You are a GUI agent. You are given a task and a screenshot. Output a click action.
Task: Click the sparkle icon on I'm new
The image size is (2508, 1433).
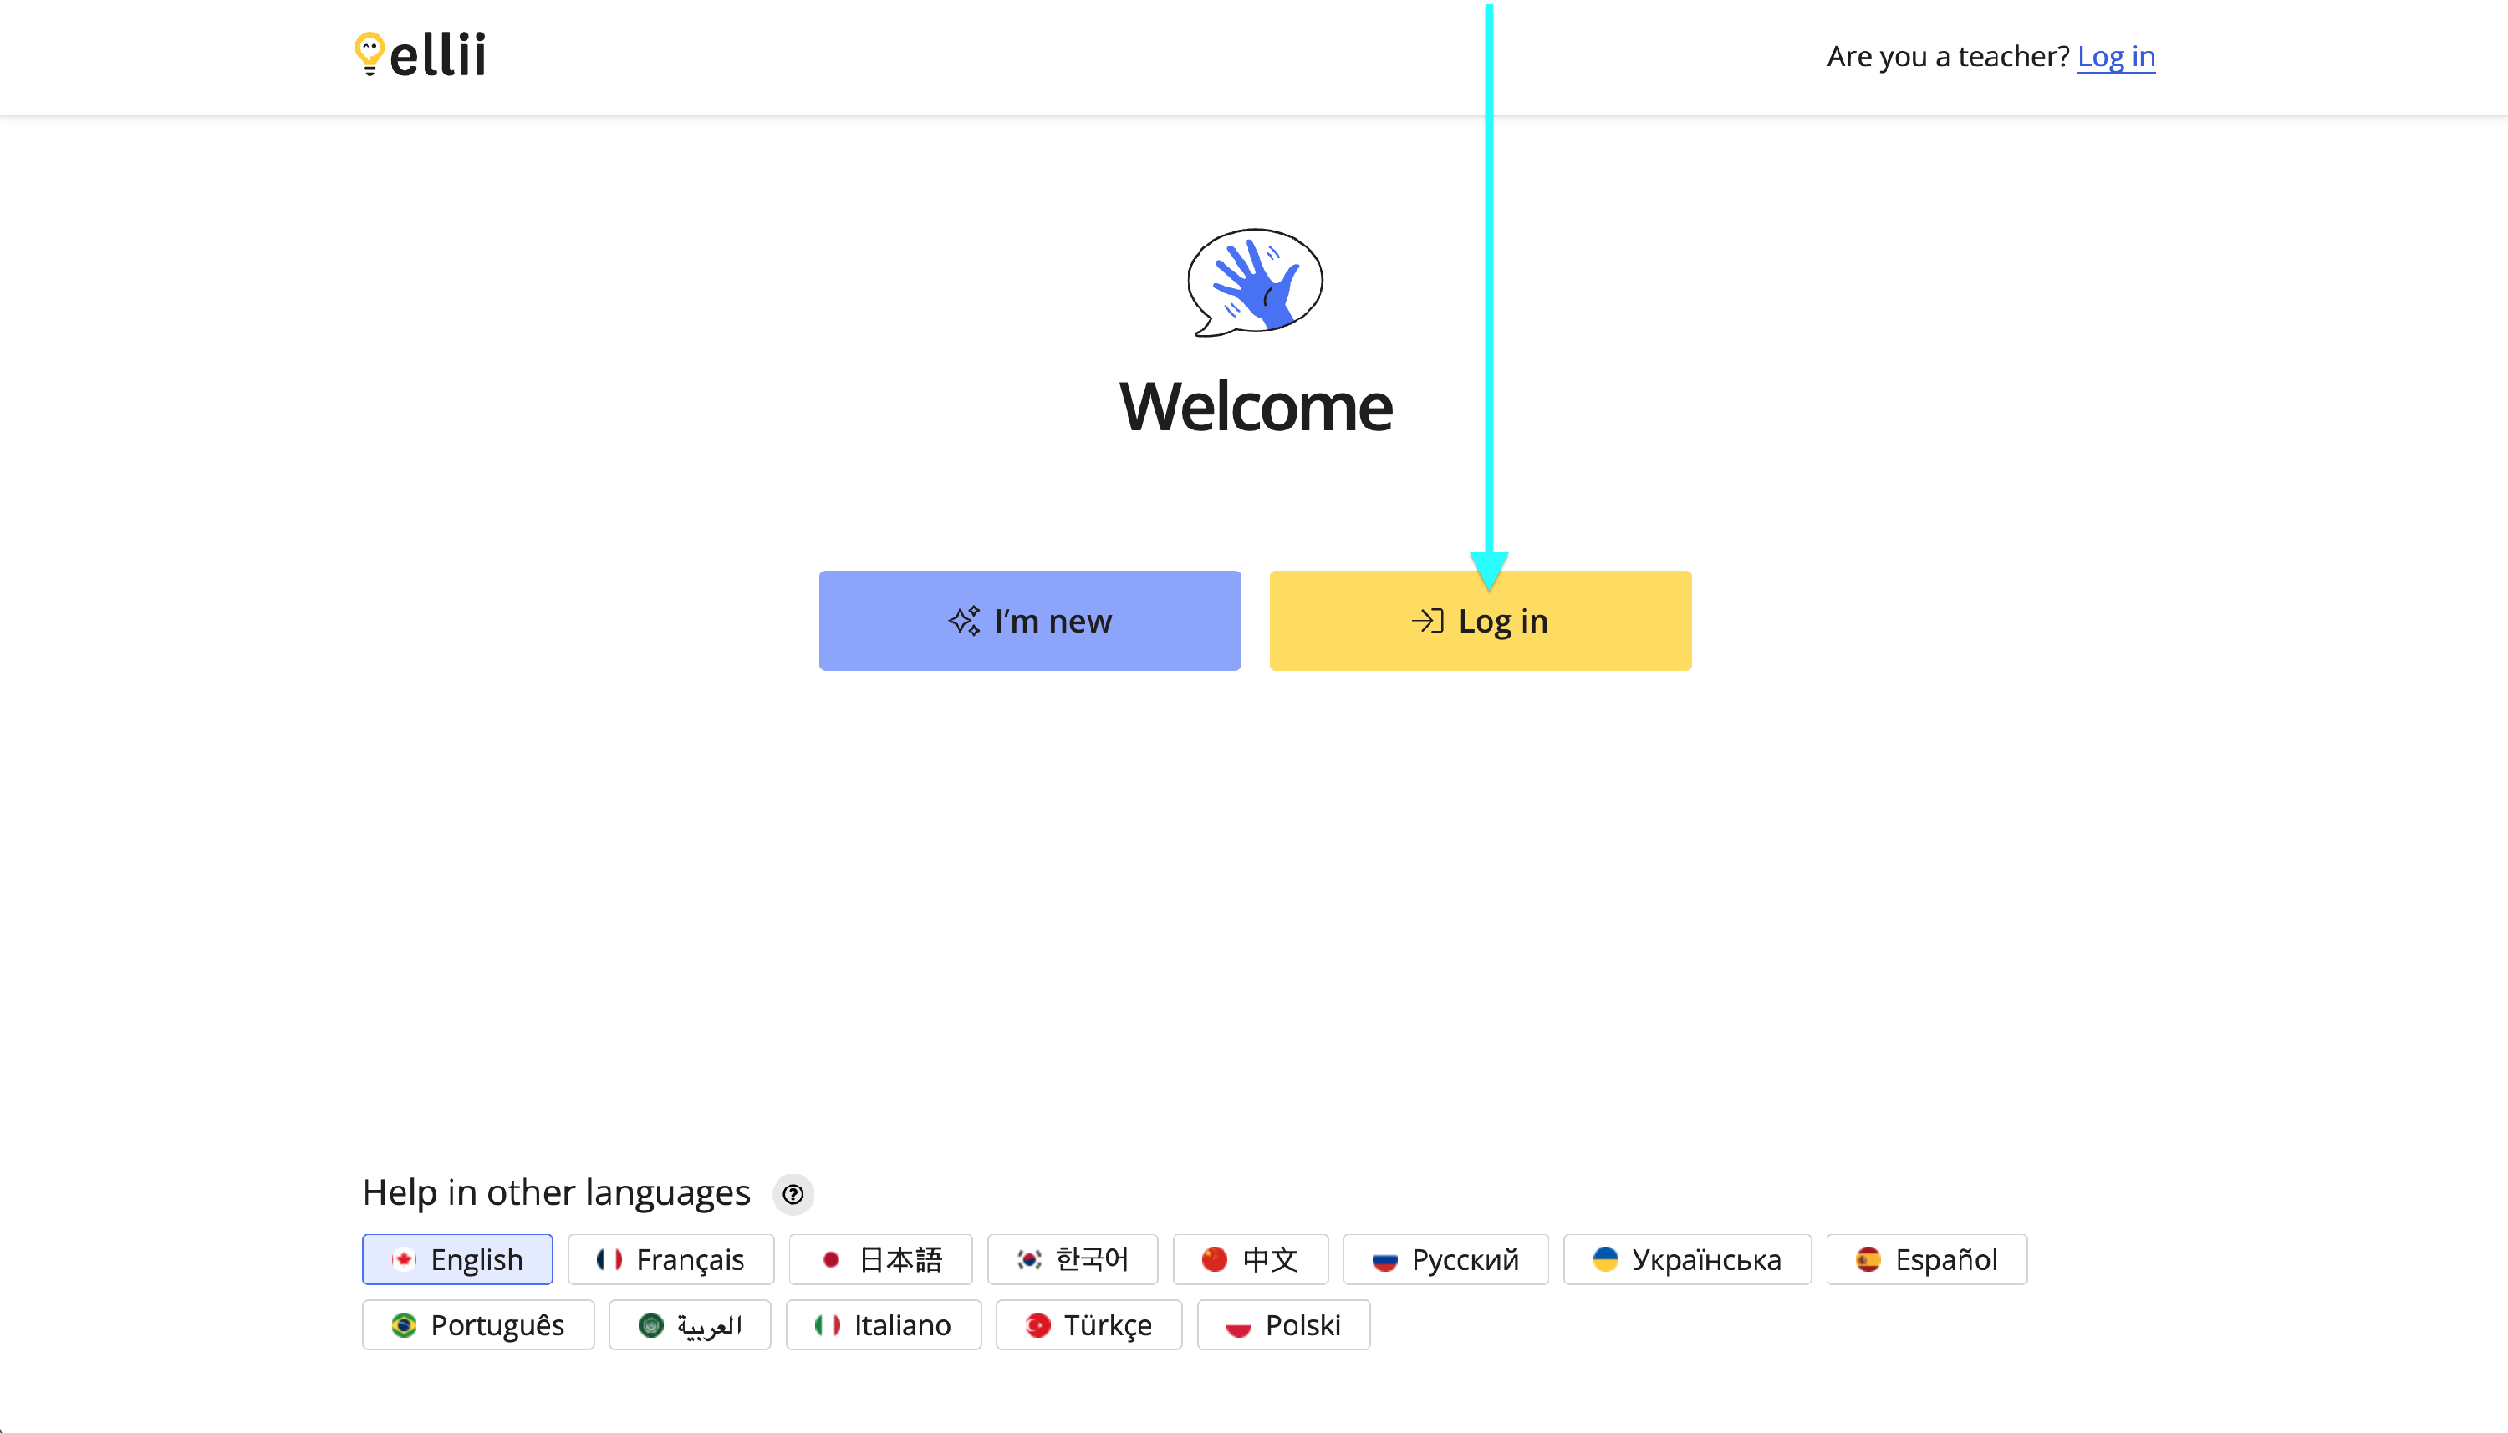pyautogui.click(x=964, y=621)
